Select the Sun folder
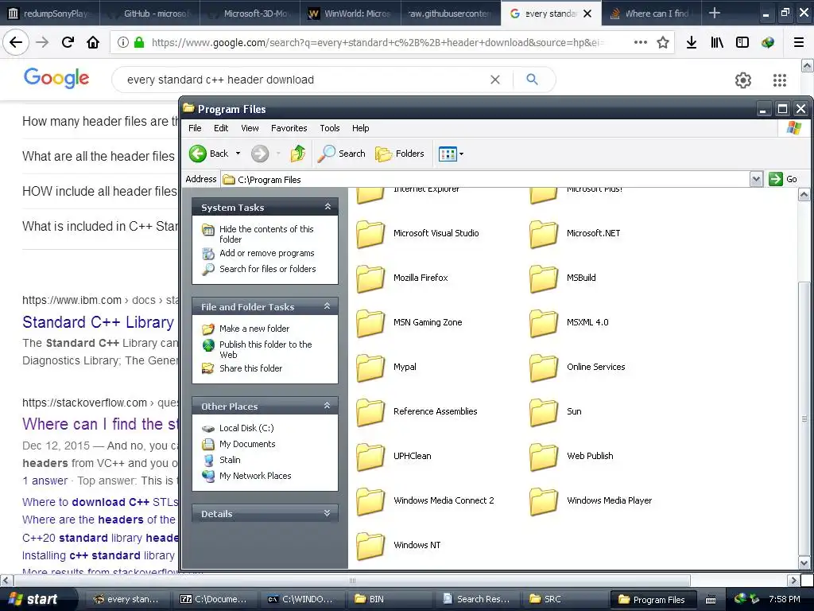 tap(556, 412)
